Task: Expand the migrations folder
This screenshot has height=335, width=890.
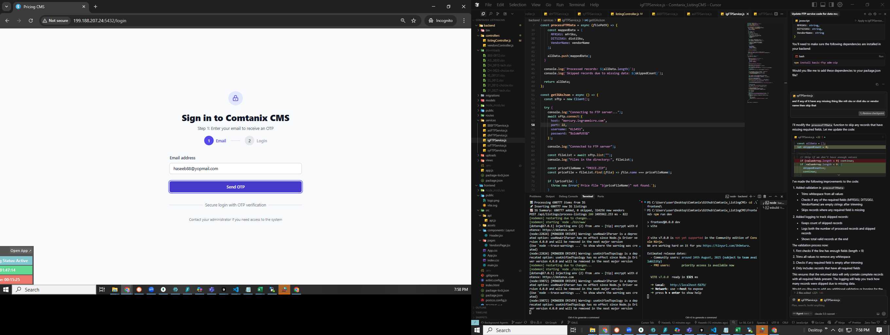Action: click(x=498, y=96)
